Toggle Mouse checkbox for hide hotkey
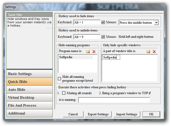This screenshot has width=171, height=126. pos(103,22)
